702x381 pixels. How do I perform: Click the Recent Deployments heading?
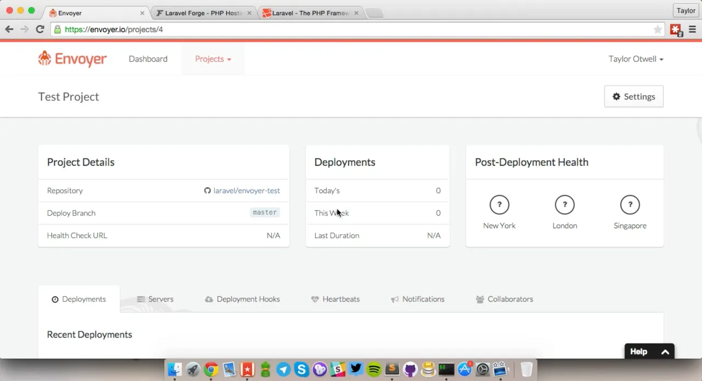pyautogui.click(x=89, y=334)
